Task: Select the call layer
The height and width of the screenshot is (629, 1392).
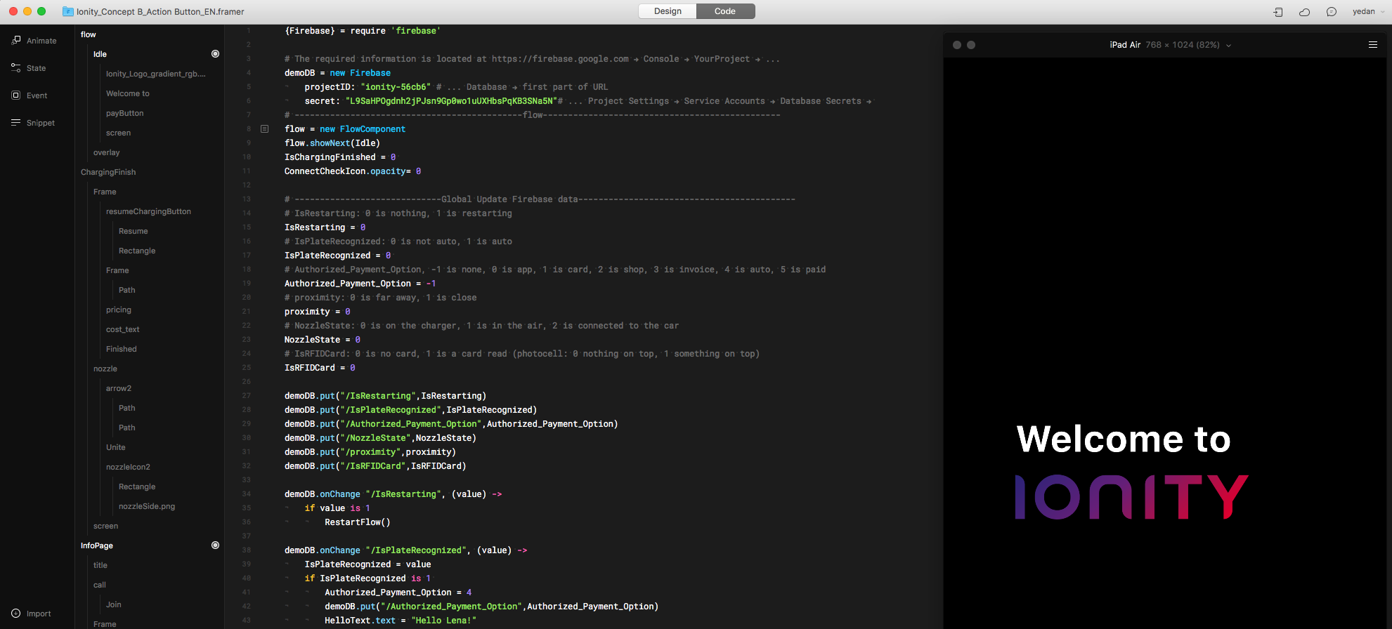Action: 100,585
